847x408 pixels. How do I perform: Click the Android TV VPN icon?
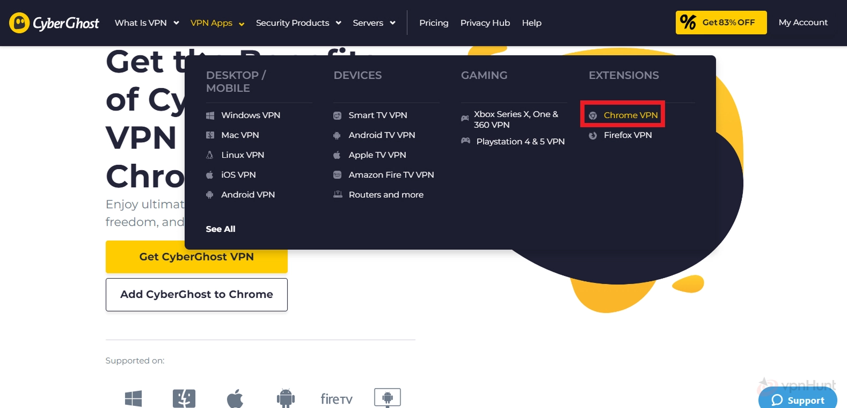[337, 135]
